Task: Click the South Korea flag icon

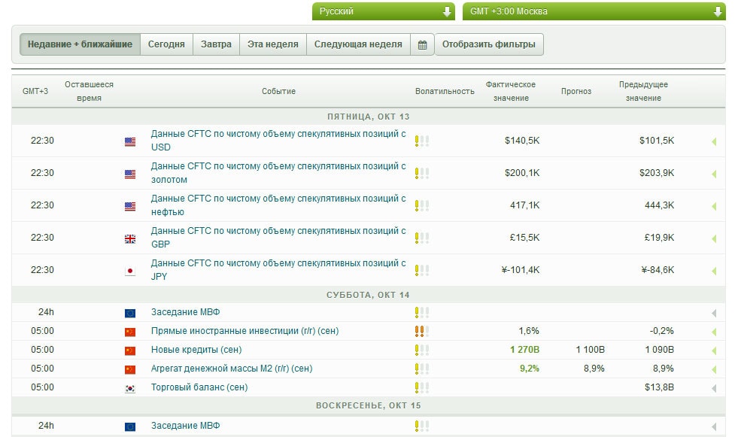Action: coord(130,388)
